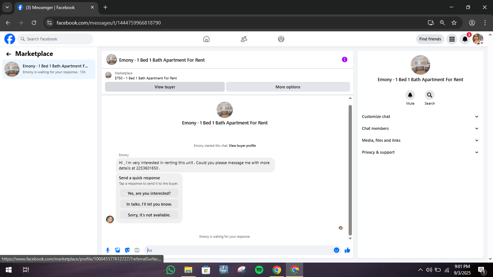Click the Search magnifier in chat details
Image resolution: width=493 pixels, height=277 pixels.
(429, 95)
